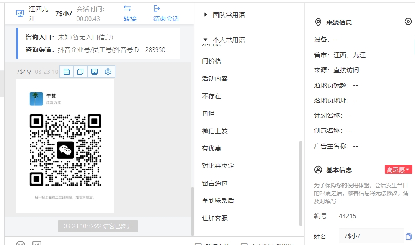Click the 设备 row in source info
Screen dimensions: 415x245
[x=326, y=40]
